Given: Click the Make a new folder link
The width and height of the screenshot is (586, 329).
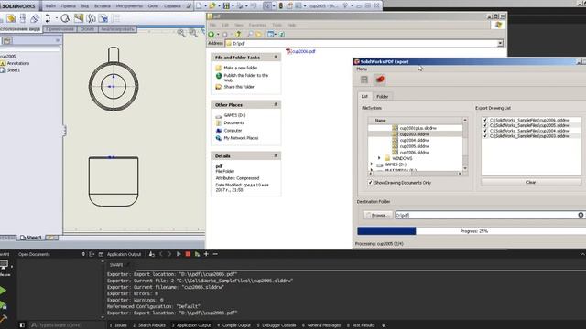Looking at the screenshot, I should pos(240,68).
